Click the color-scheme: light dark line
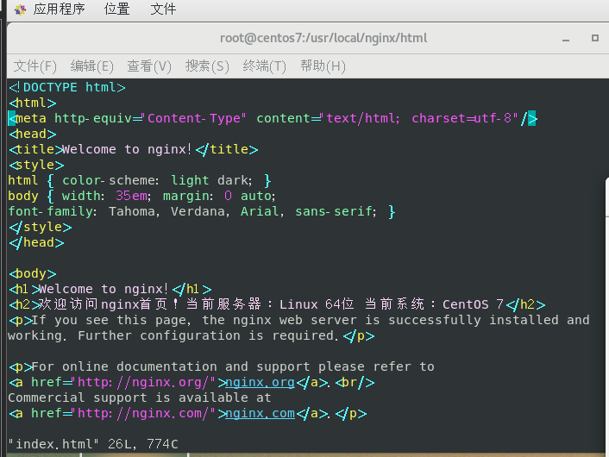 click(140, 180)
